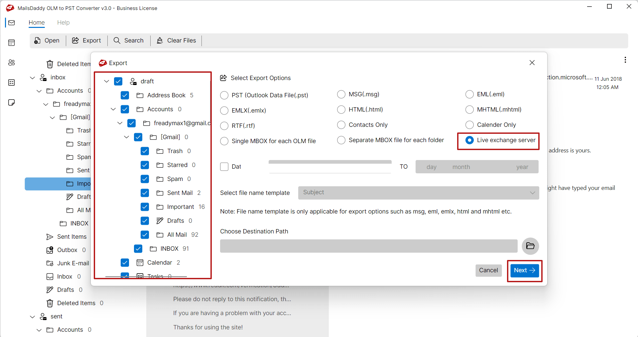
Task: Click the Address Book folder icon
Action: [x=140, y=95]
